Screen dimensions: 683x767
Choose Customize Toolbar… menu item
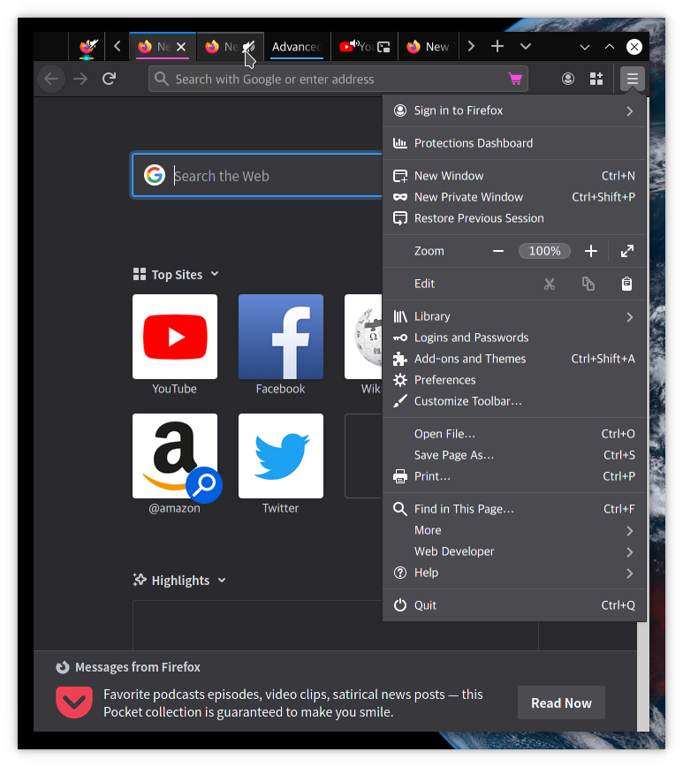(514, 401)
